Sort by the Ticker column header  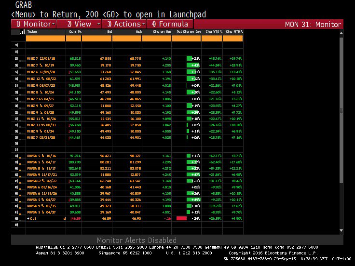click(x=33, y=32)
